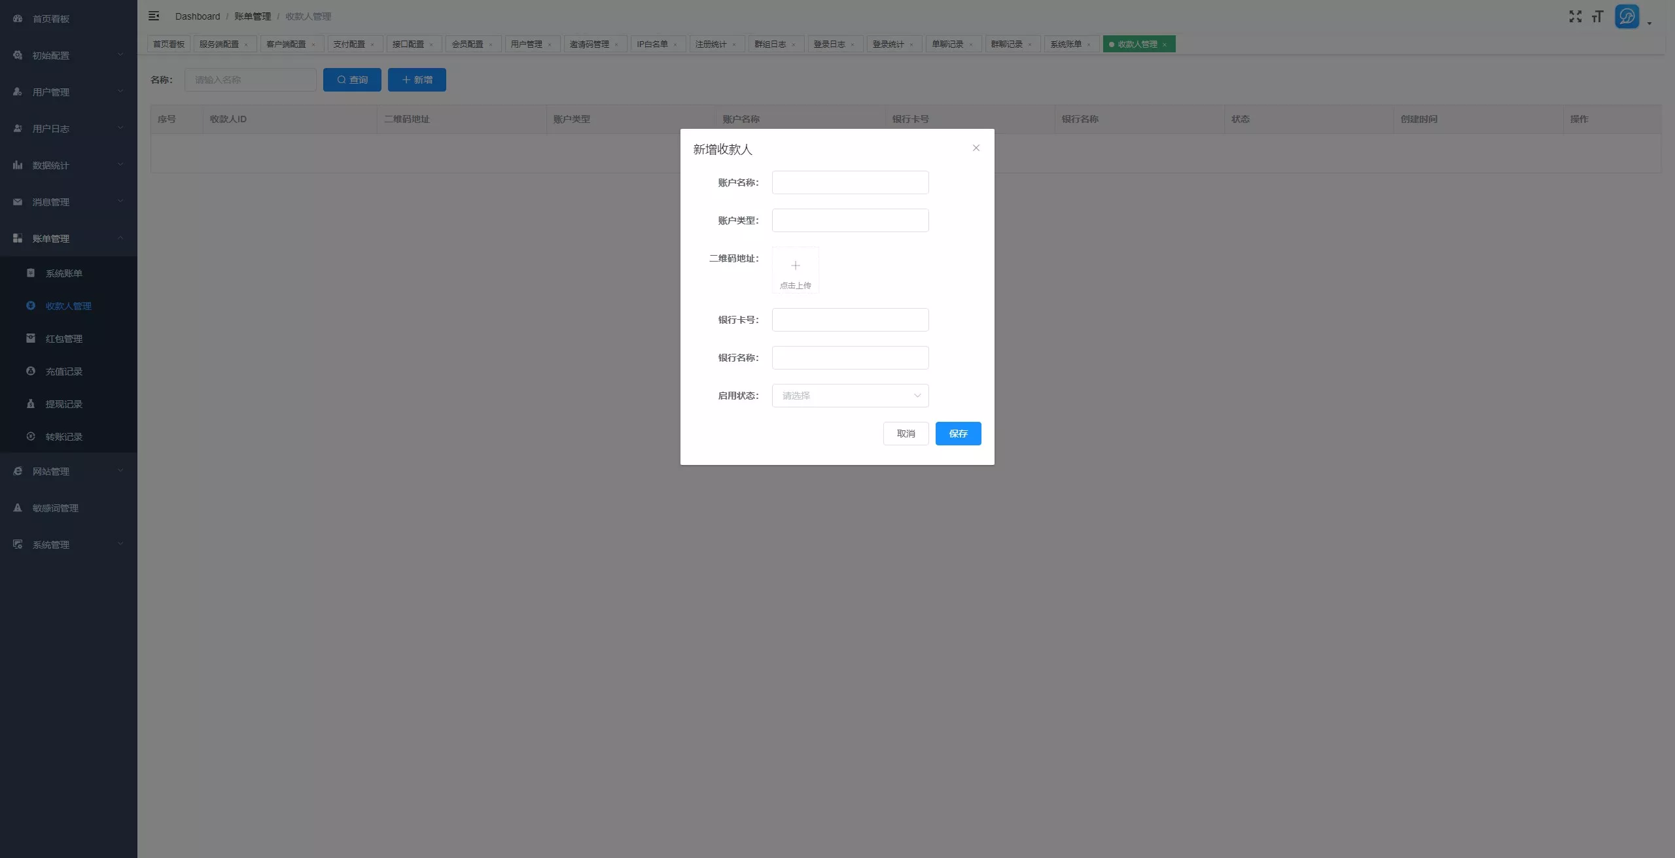Close the 收款人管理 tab
The width and height of the screenshot is (1675, 858).
(x=1165, y=44)
